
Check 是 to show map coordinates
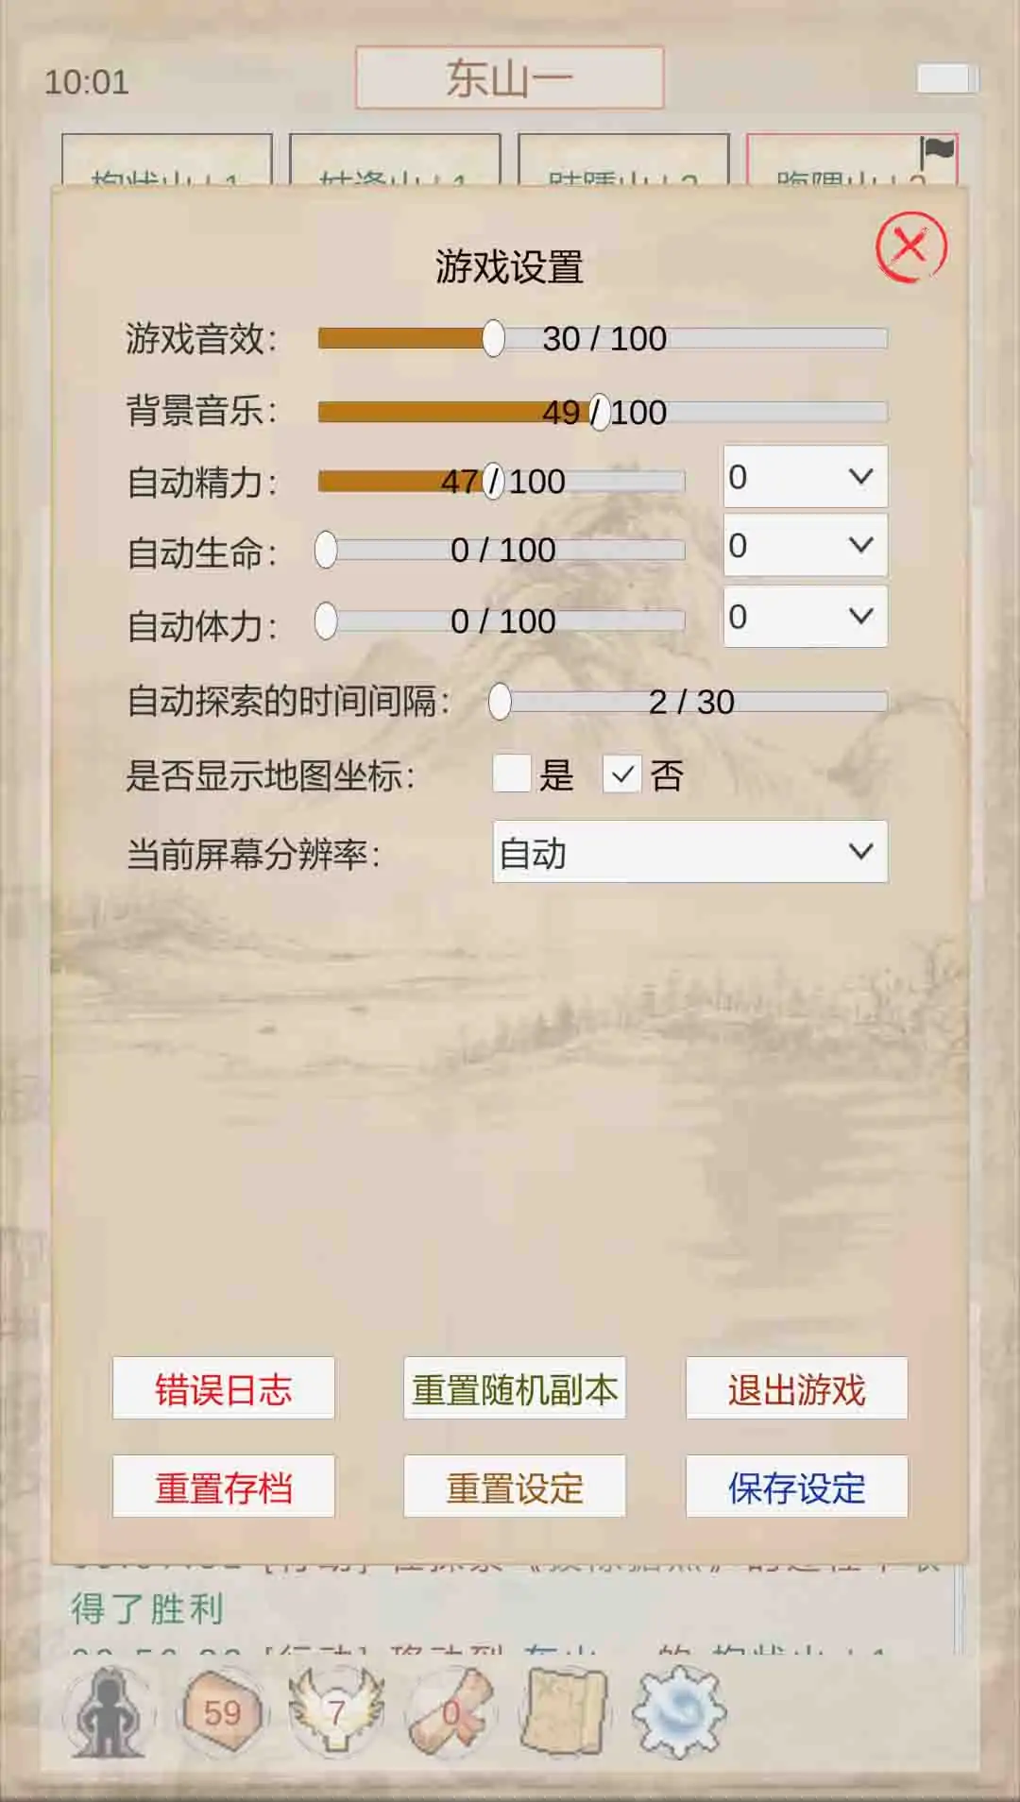coord(512,774)
